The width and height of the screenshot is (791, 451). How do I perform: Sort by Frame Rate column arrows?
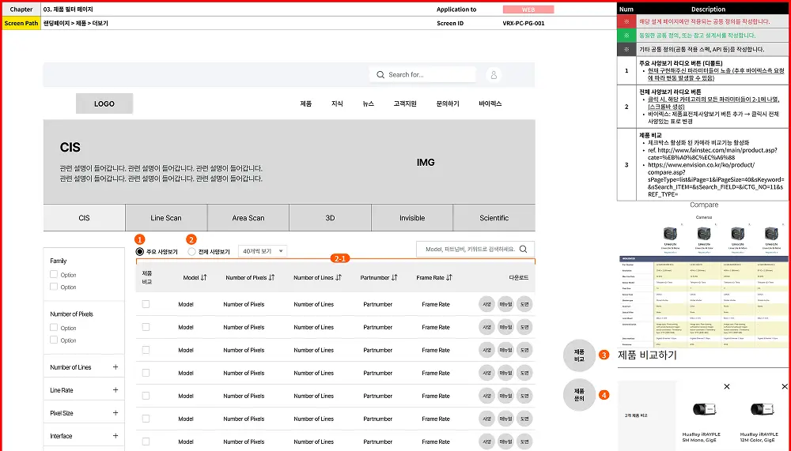coord(449,278)
